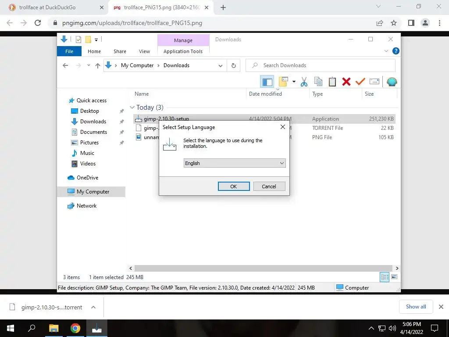Viewport: 449px width, 337px height.
Task: Open the Home ribbon tab
Action: [x=94, y=51]
